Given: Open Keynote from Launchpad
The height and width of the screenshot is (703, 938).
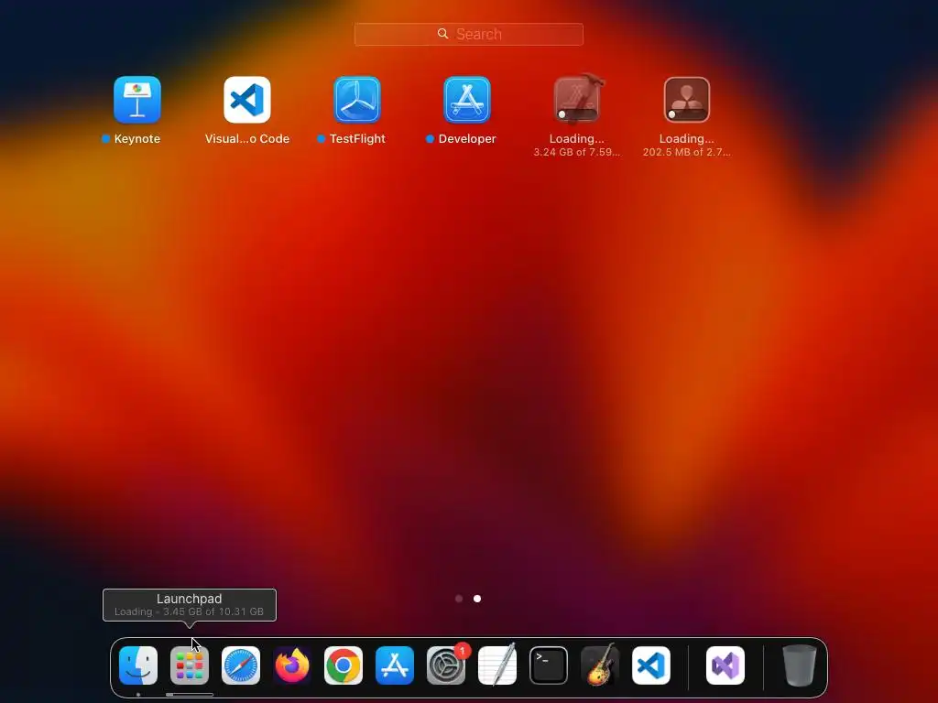Looking at the screenshot, I should 137,99.
